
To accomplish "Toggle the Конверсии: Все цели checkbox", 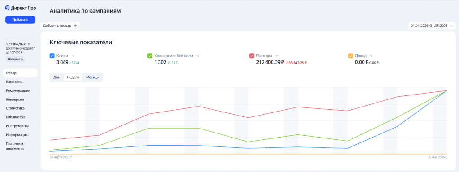I will coord(150,56).
